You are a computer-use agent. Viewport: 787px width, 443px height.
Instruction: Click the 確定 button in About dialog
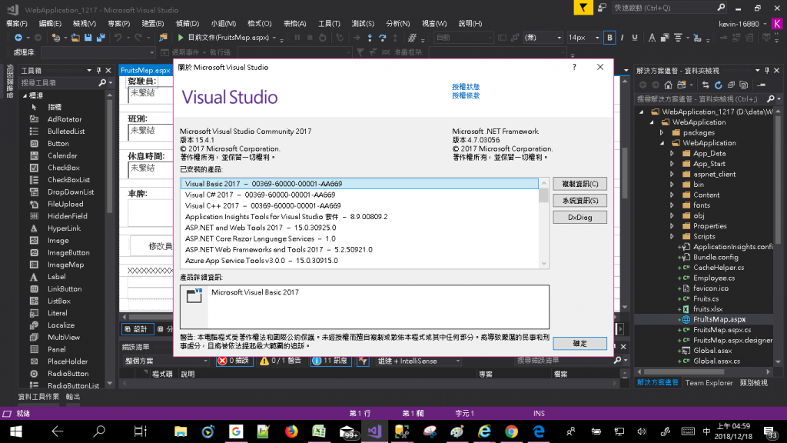[579, 344]
